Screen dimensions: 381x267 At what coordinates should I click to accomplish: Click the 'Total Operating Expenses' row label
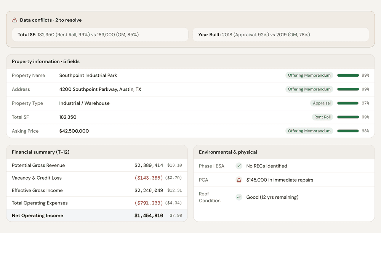click(x=40, y=203)
